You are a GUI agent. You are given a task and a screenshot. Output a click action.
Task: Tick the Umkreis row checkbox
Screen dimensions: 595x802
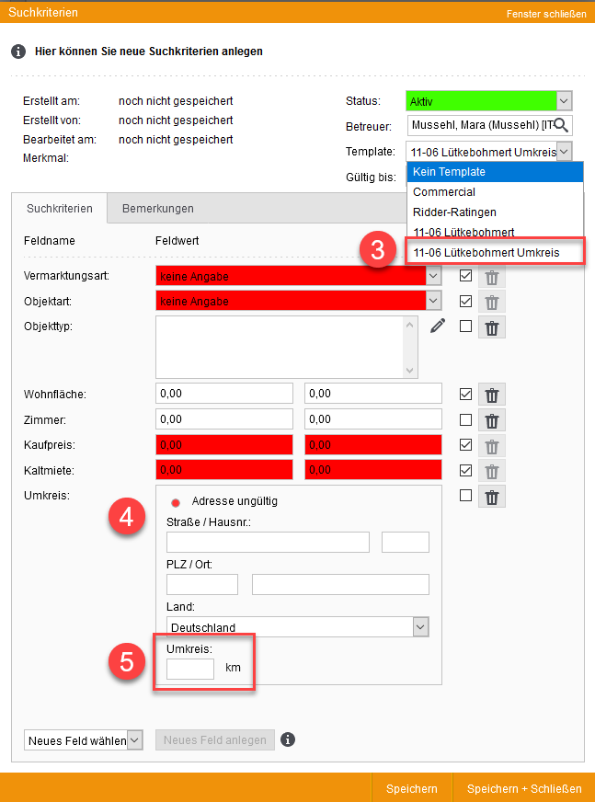click(466, 496)
